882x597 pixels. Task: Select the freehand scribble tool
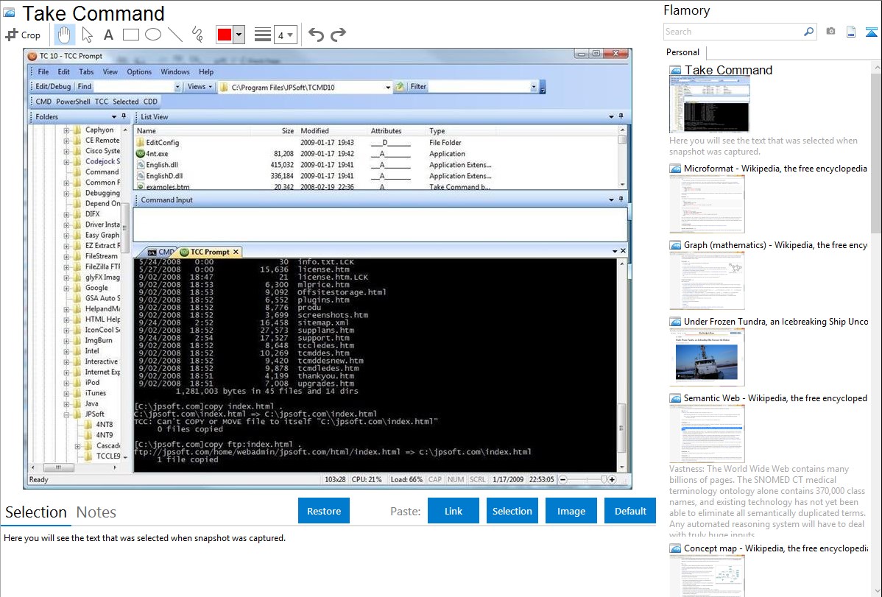197,35
